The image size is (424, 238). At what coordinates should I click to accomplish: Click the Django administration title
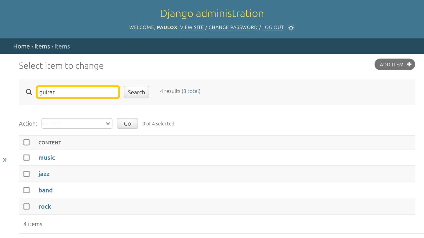coord(212,13)
